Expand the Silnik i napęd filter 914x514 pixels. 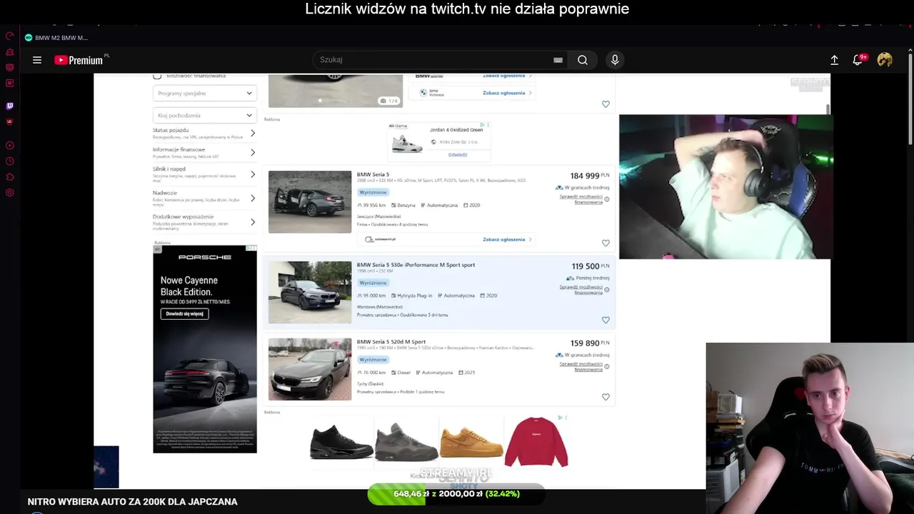(204, 174)
